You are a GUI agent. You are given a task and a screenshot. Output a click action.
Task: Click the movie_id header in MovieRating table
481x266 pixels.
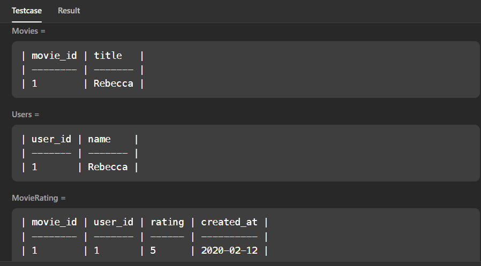click(54, 222)
